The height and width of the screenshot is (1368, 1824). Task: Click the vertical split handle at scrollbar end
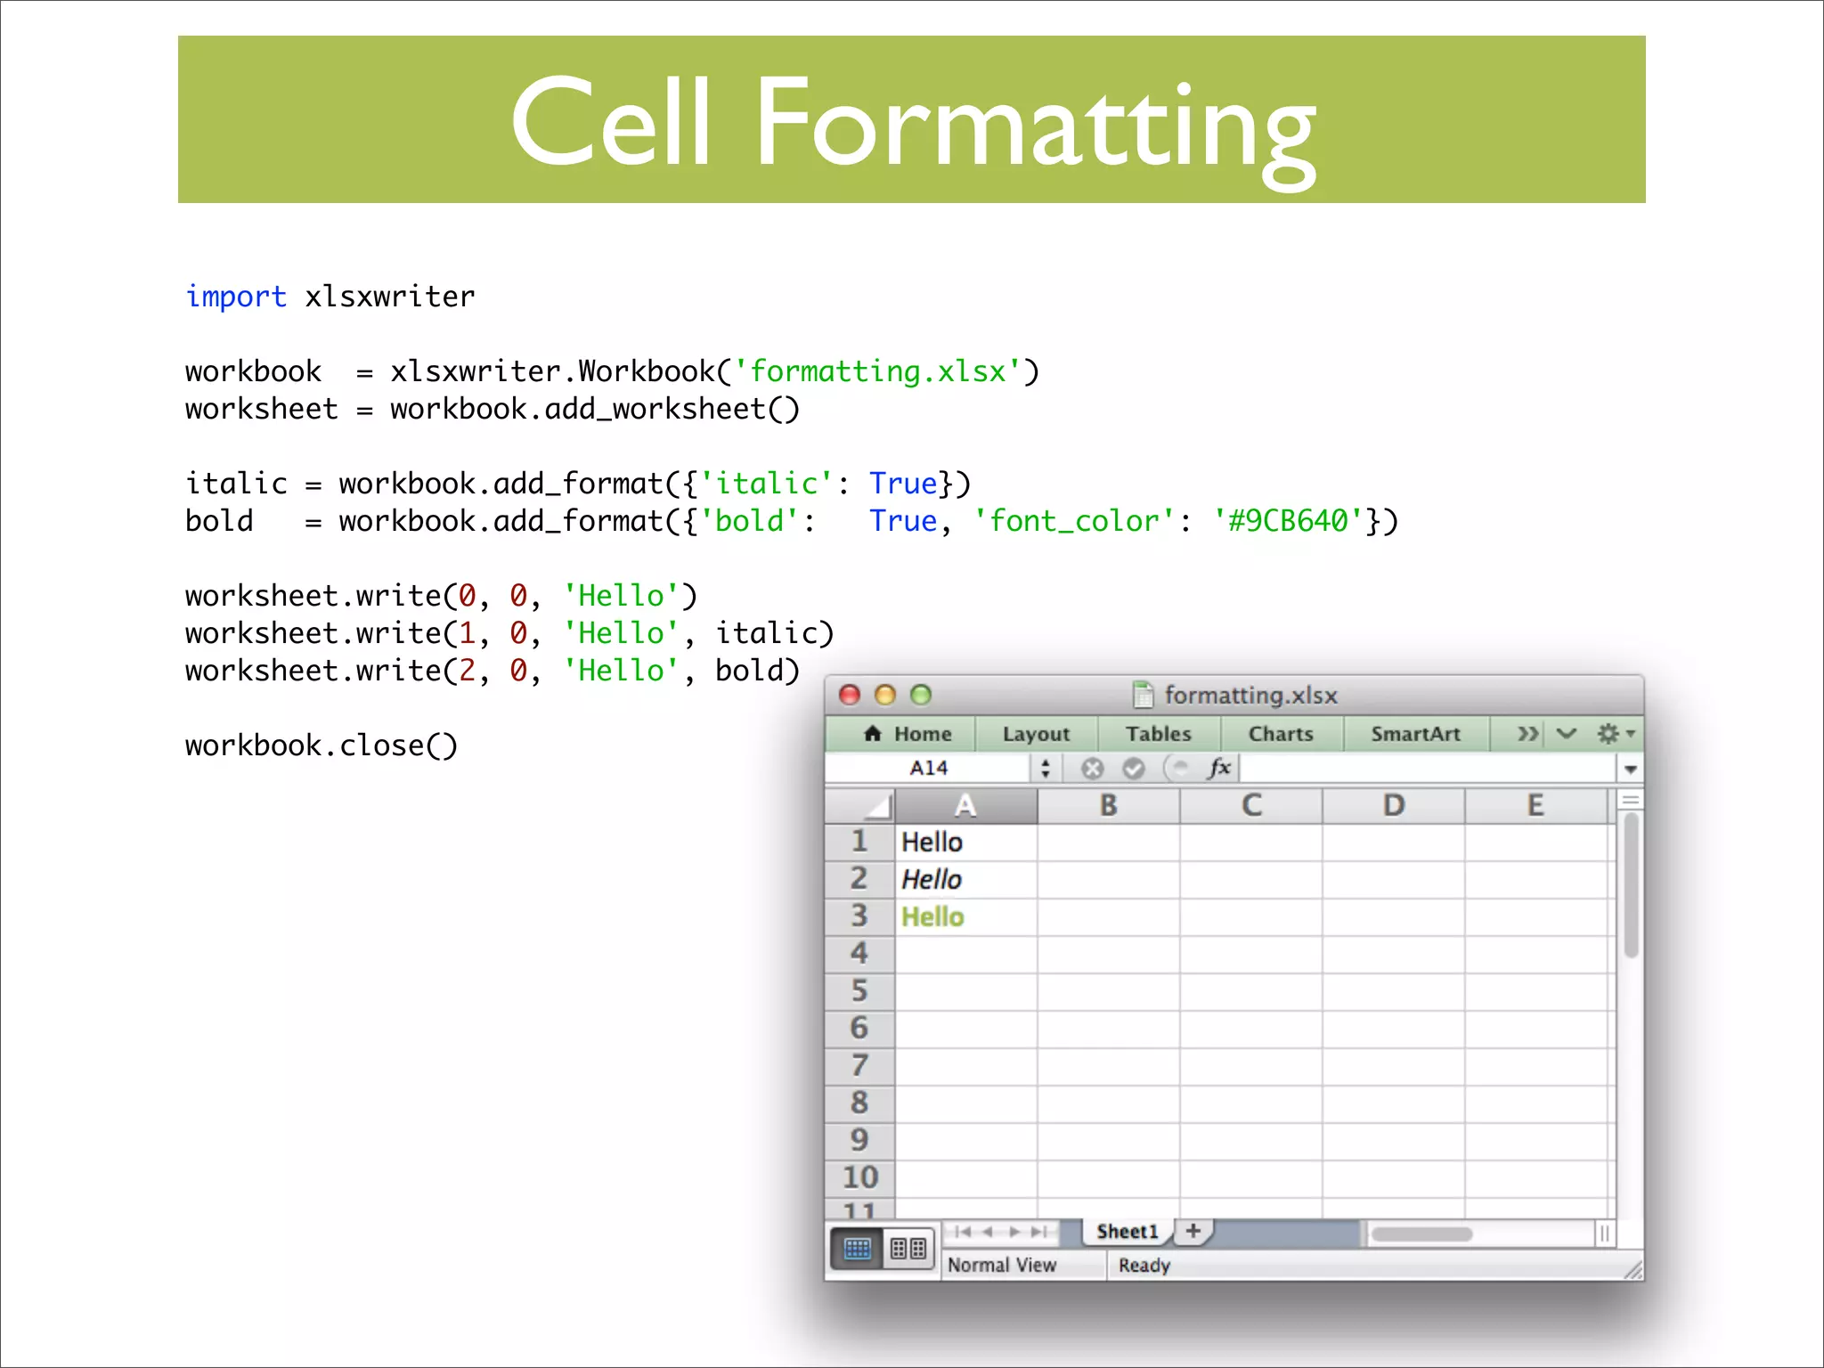pos(1604,1234)
